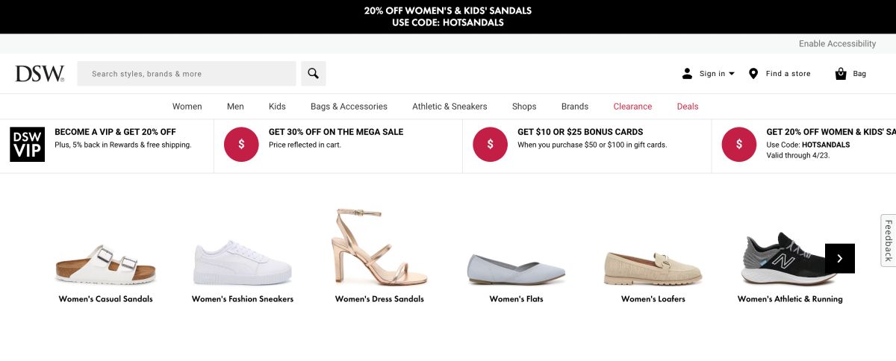The image size is (896, 361).
Task: Open the Athletic & Sneakers menu
Action: click(449, 107)
